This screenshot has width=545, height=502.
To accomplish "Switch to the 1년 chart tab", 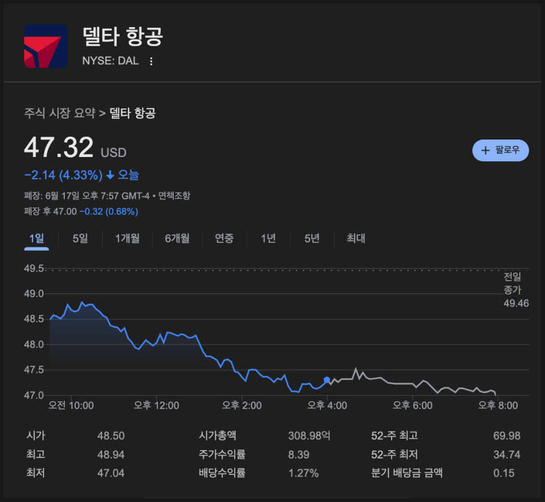I will click(269, 239).
